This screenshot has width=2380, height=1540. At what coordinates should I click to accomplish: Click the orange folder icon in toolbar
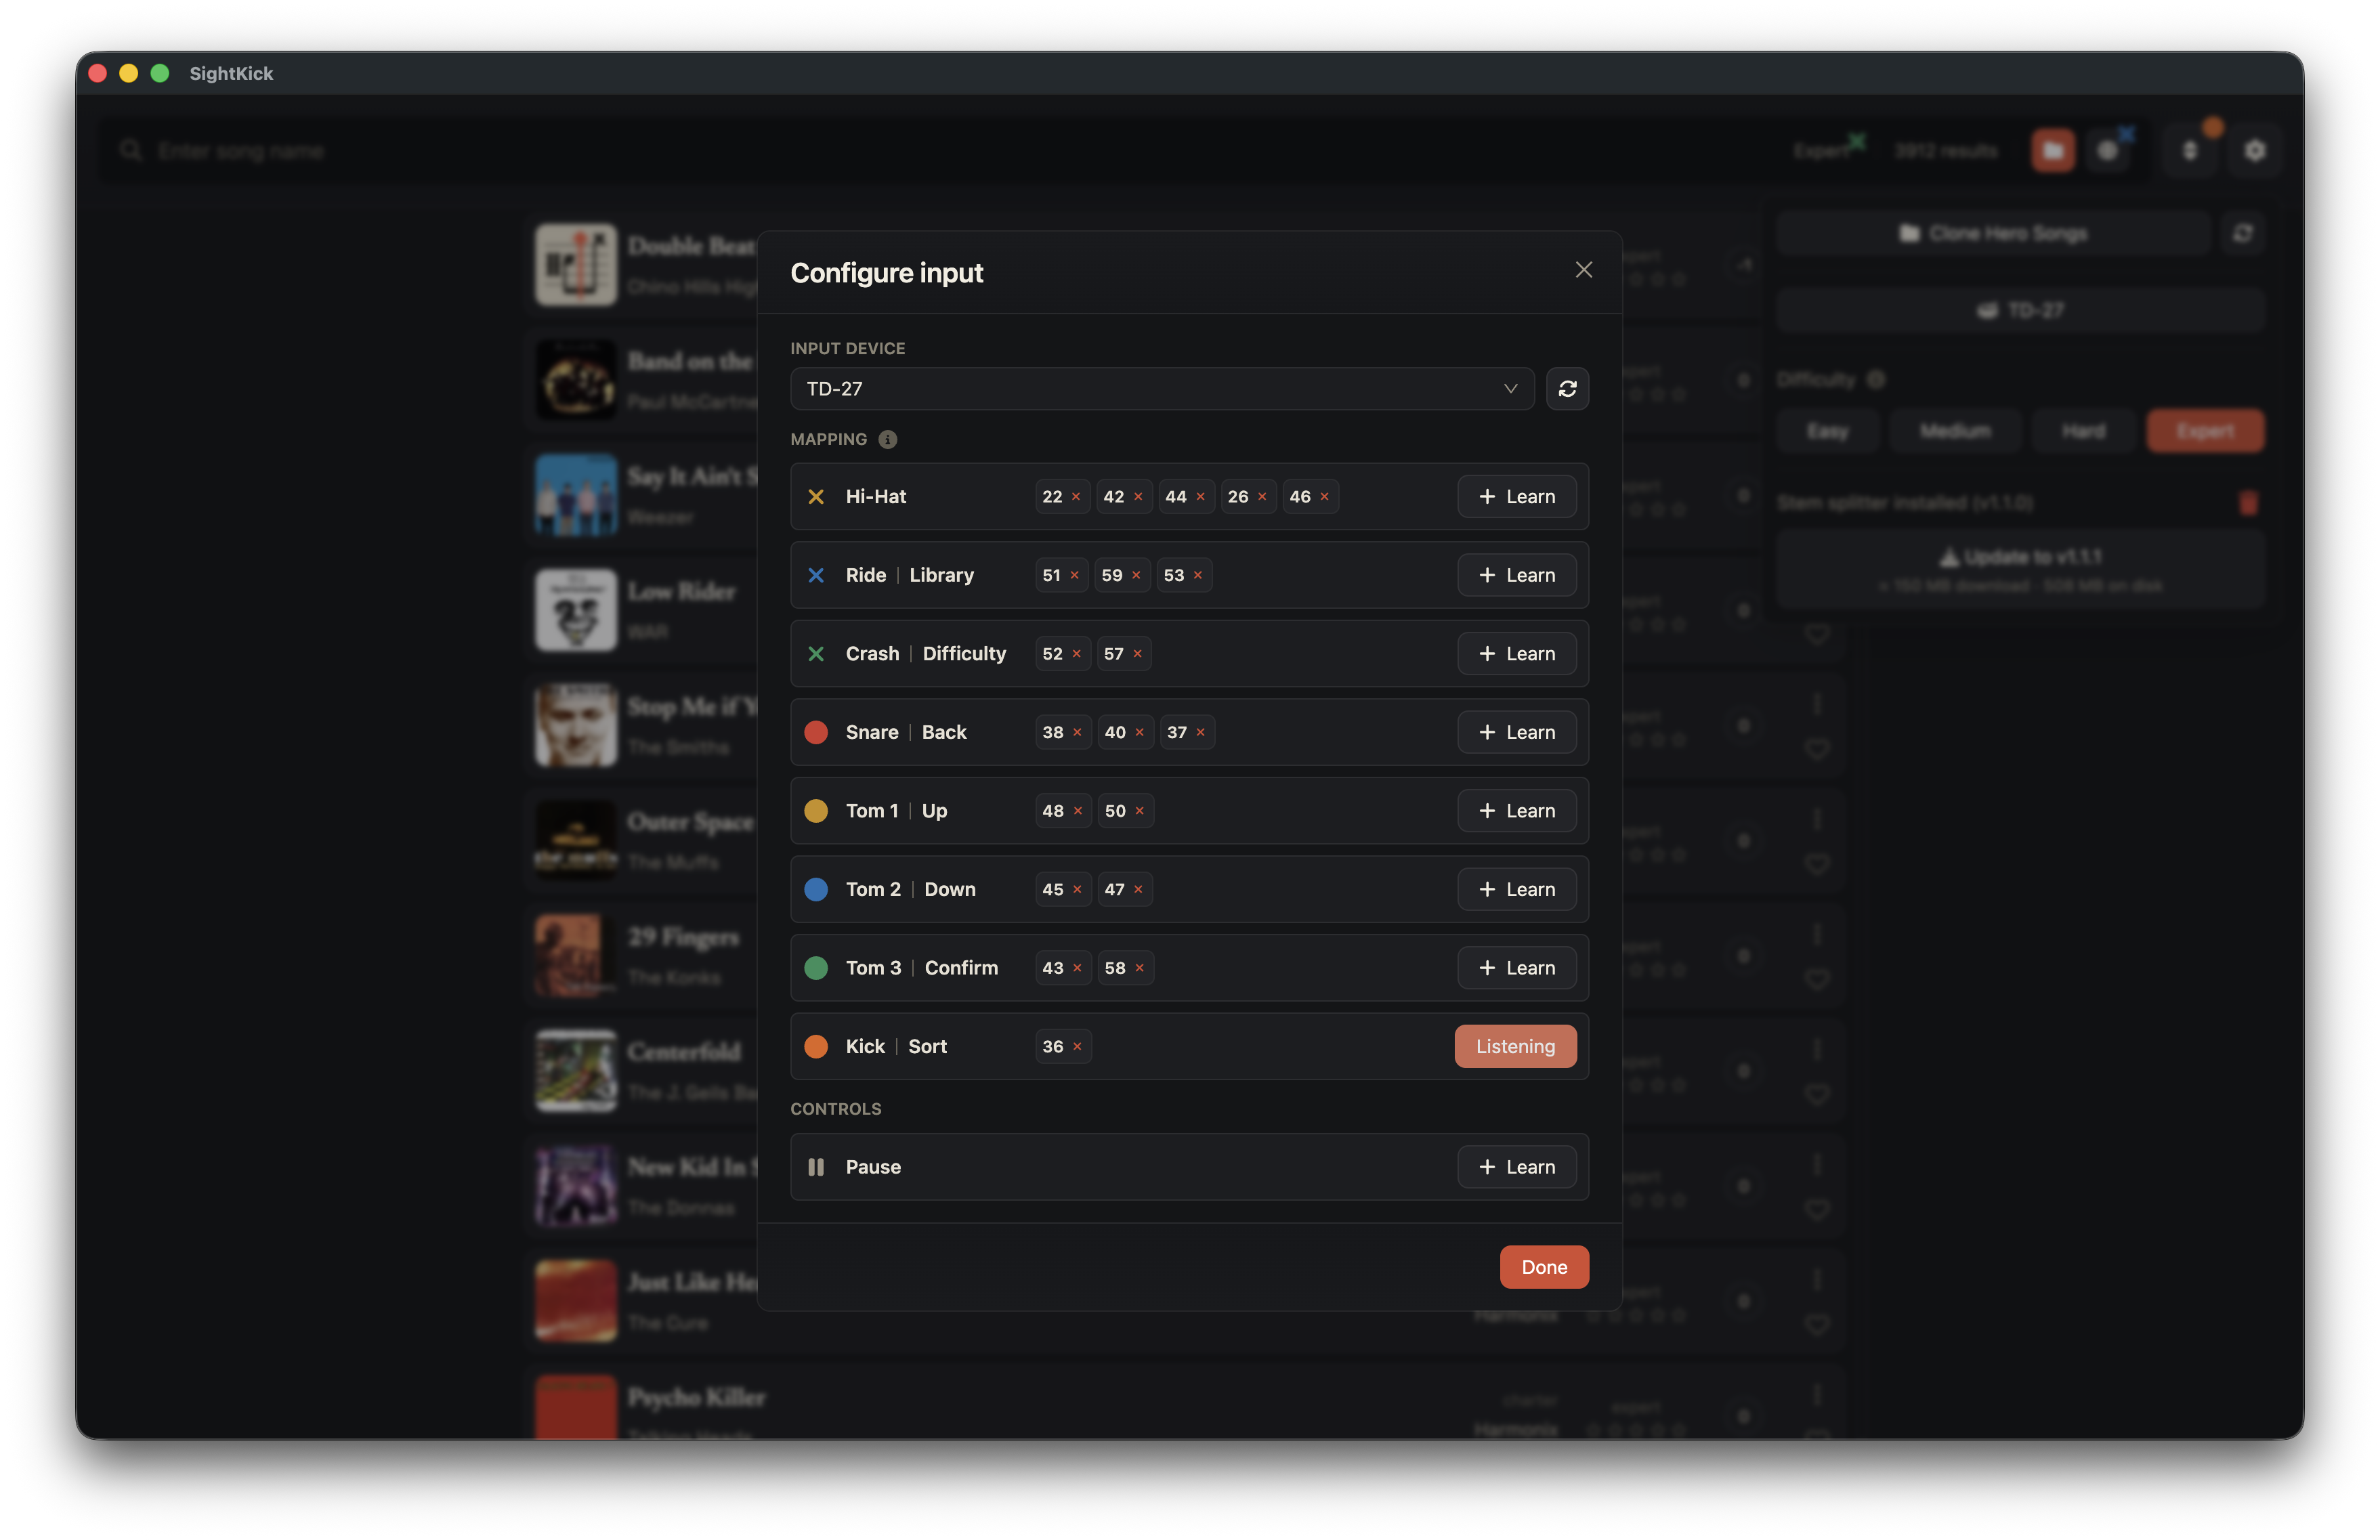pyautogui.click(x=2052, y=151)
